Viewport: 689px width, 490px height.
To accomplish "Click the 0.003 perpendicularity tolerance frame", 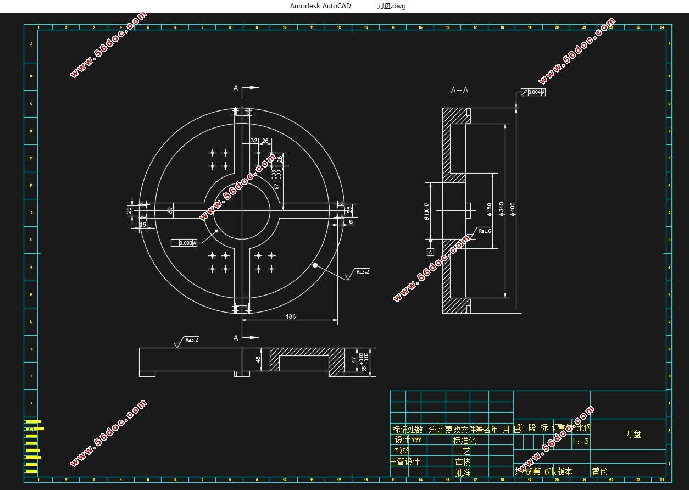I will tap(185, 243).
